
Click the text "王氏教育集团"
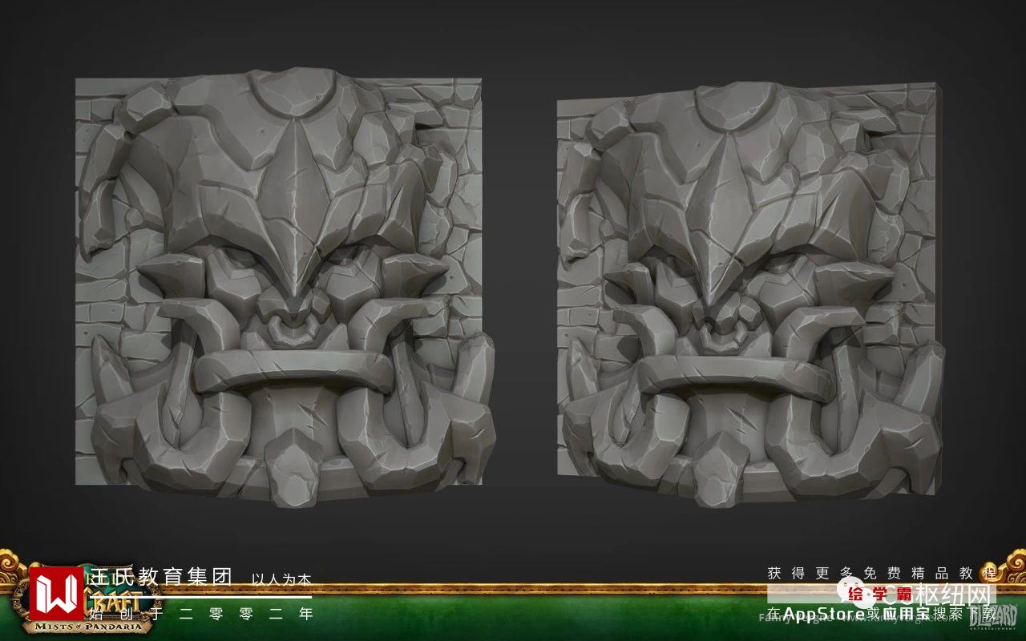(x=161, y=577)
